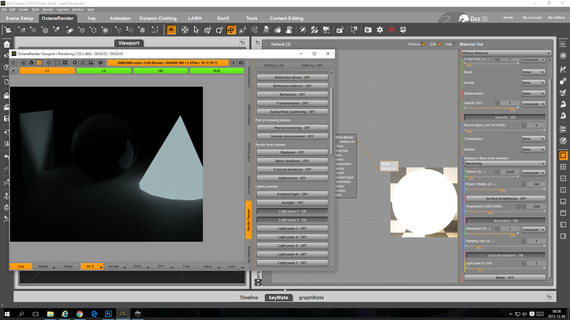Viewport: 570px width, 320px height.
Task: Select the Universal Translate tool icon
Action: click(231, 30)
